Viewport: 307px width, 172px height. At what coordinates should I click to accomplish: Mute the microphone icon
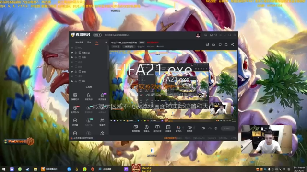pyautogui.click(x=178, y=128)
